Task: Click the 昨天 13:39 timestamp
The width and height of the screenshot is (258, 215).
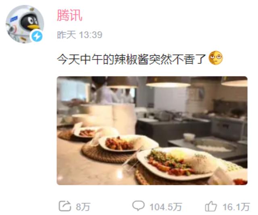Action: pyautogui.click(x=80, y=35)
